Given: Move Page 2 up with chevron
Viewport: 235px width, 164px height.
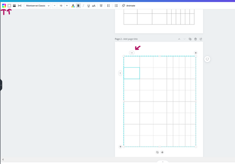Looking at the screenshot, I should pos(179,39).
